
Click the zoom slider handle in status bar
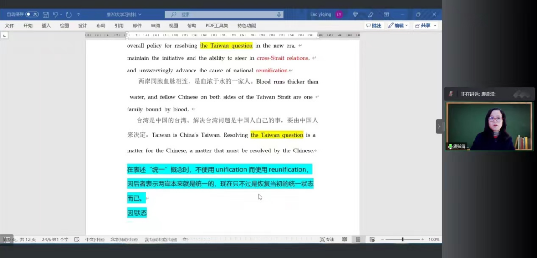(403, 240)
